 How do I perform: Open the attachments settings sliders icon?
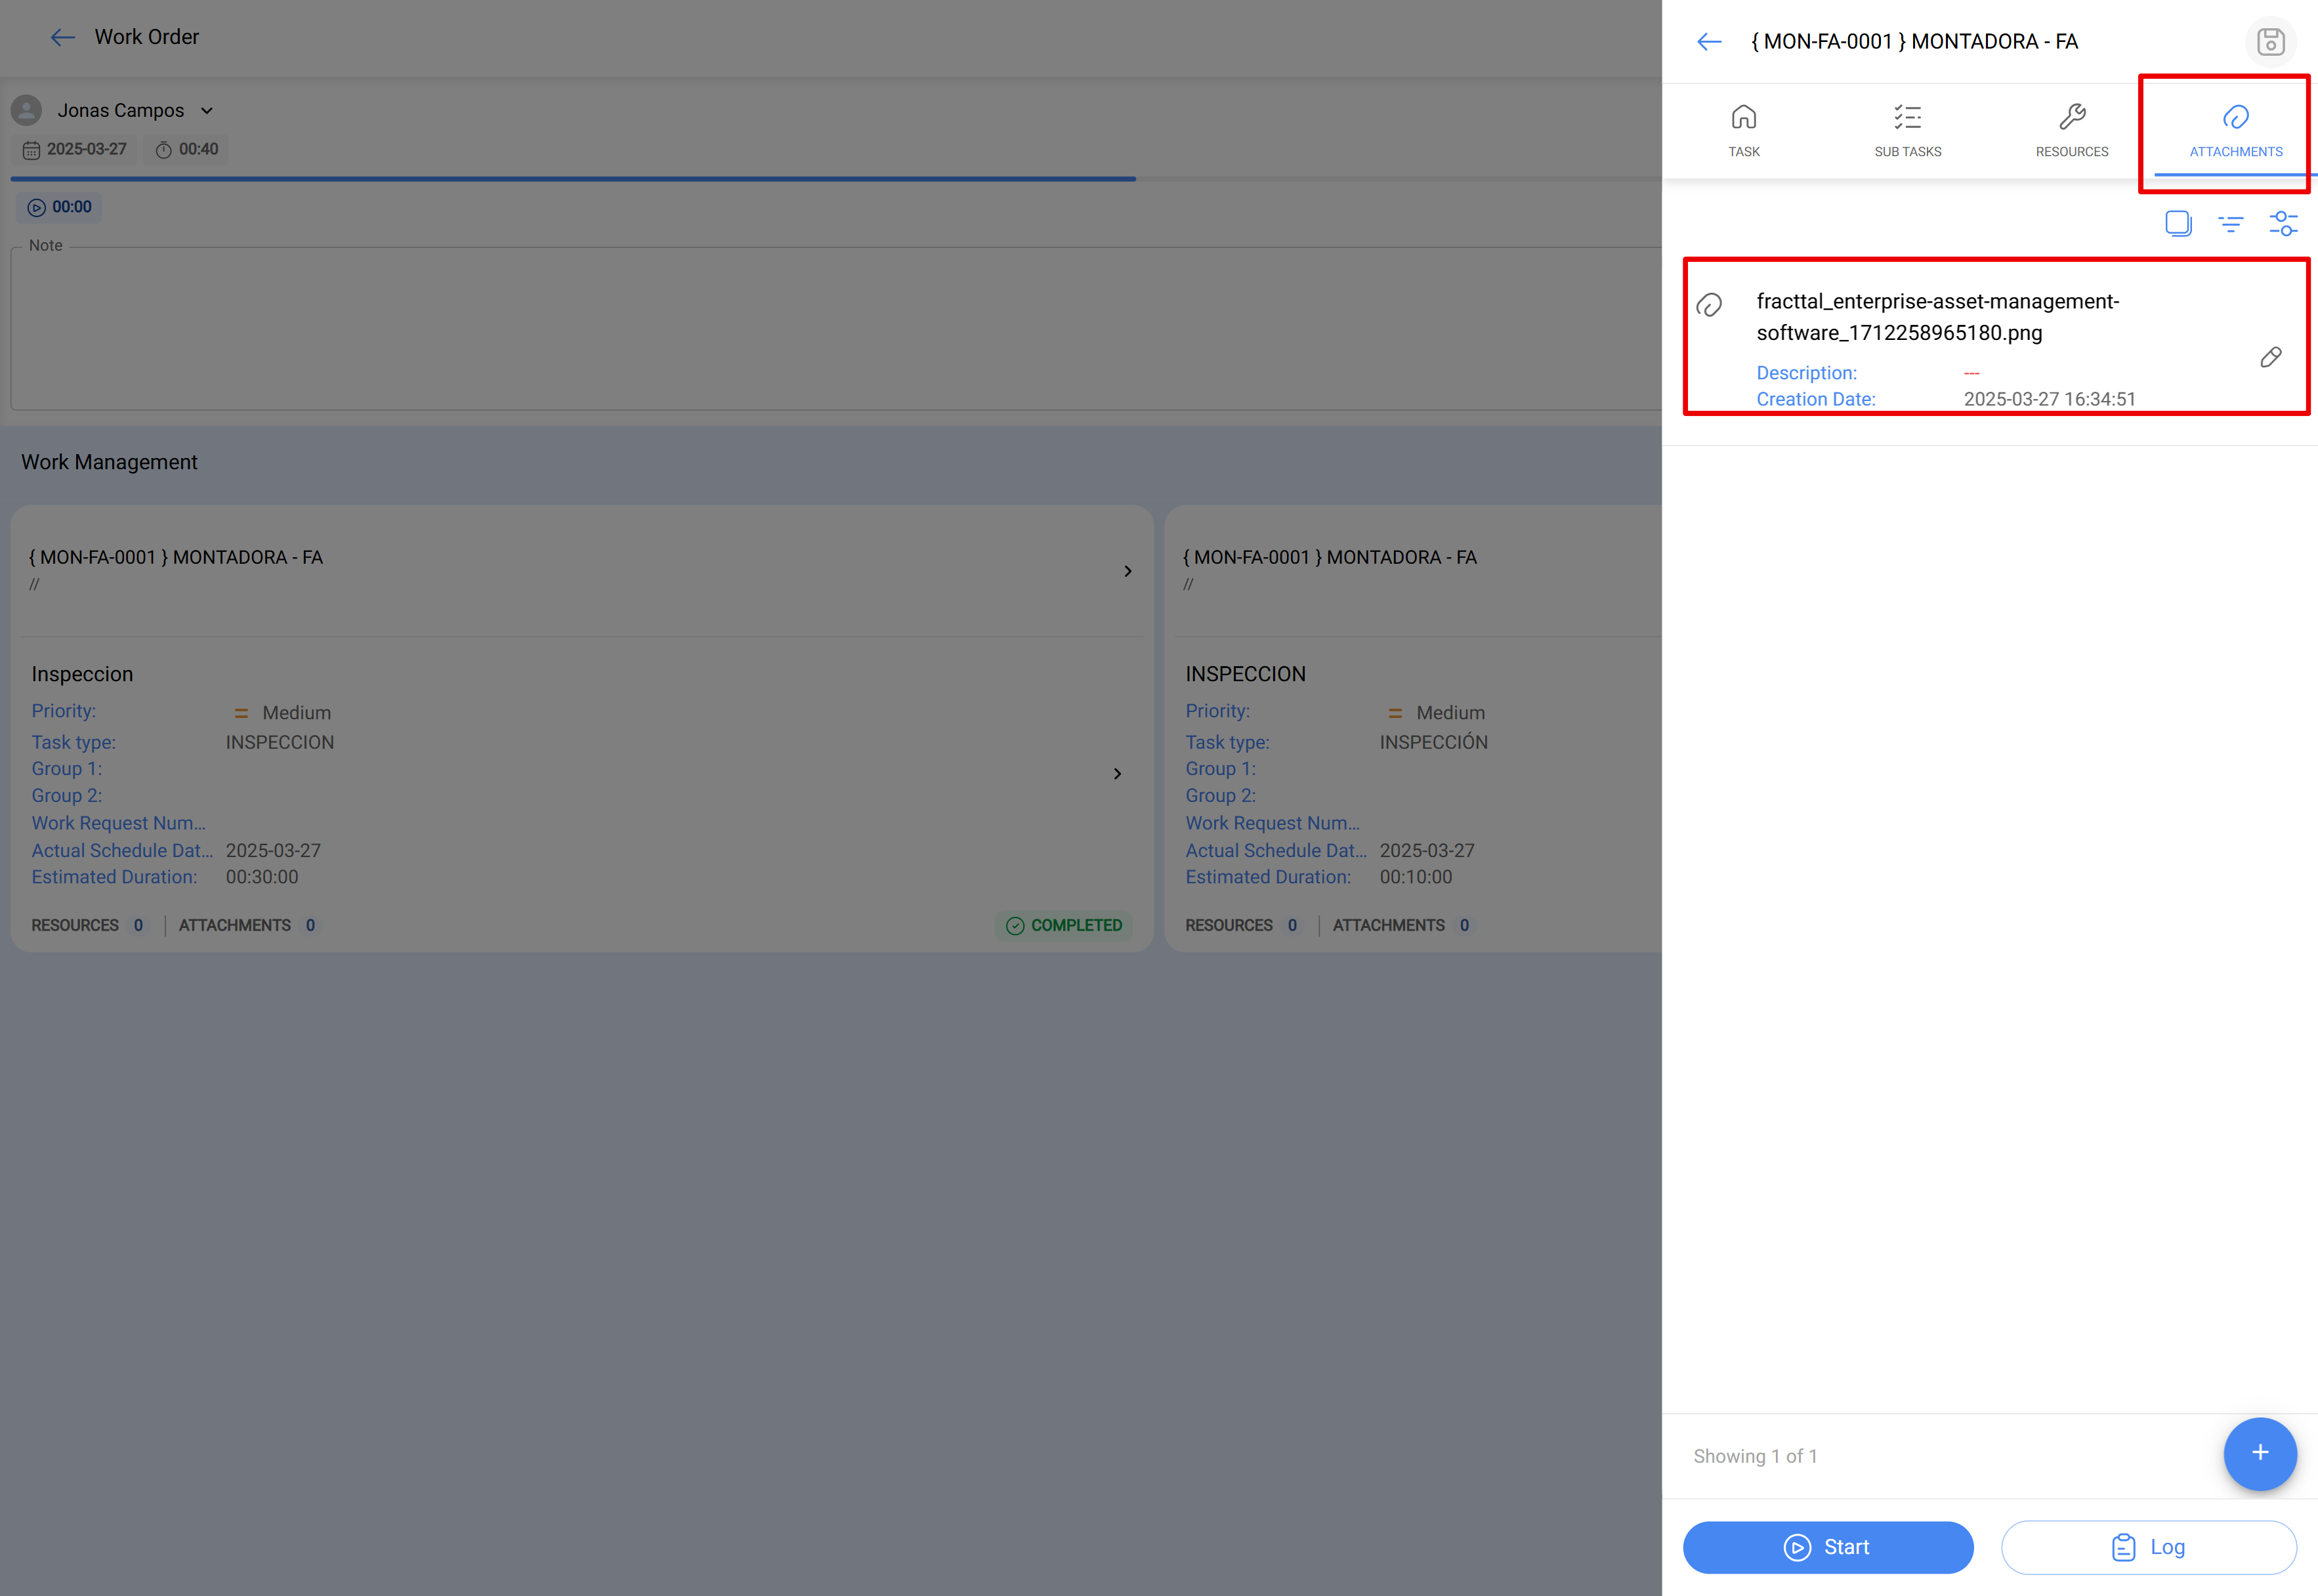coord(2283,223)
